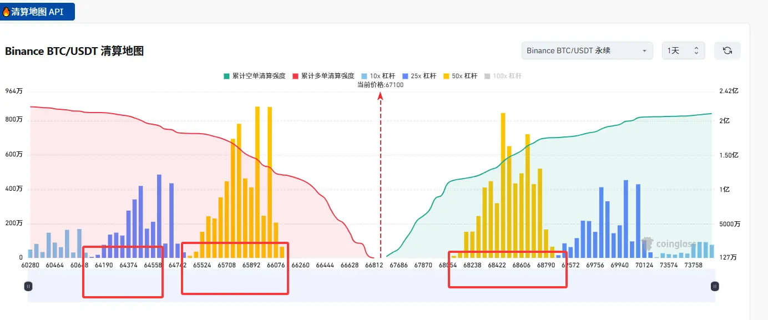This screenshot has height=320, width=768.
Task: Click the 127万 right axis label
Action: point(728,258)
